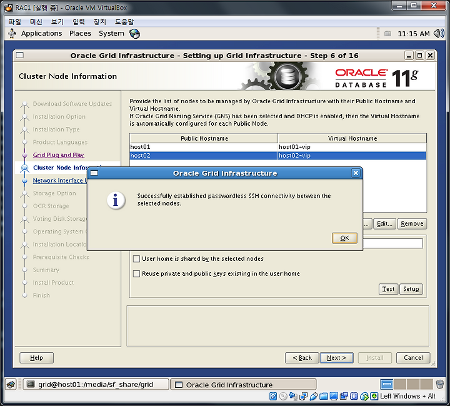Image resolution: width=450 pixels, height=406 pixels.
Task: Click the VirtualBox hard disk activity icon
Action: (273, 396)
